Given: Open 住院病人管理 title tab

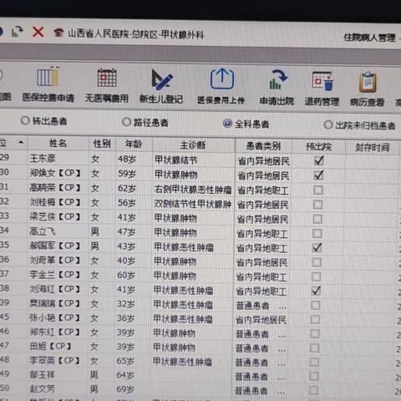Looking at the screenshot, I should (369, 38).
